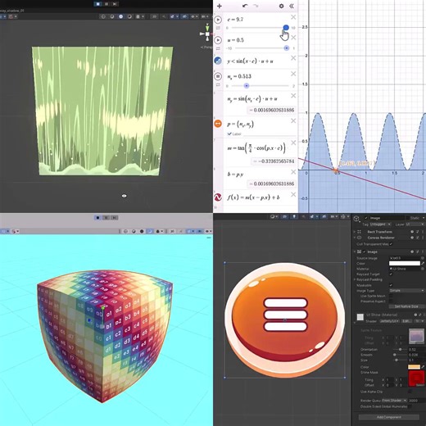This screenshot has height=426, width=426.
Task: Toggle 2D mode in the cube scene toolbar
Action: pyautogui.click(x=173, y=231)
